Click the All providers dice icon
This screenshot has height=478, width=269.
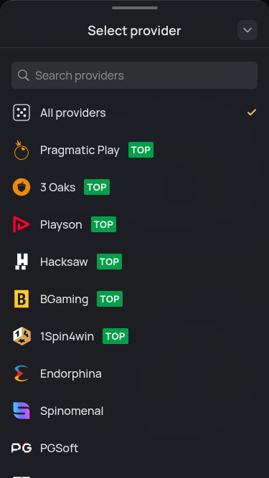[x=22, y=113]
